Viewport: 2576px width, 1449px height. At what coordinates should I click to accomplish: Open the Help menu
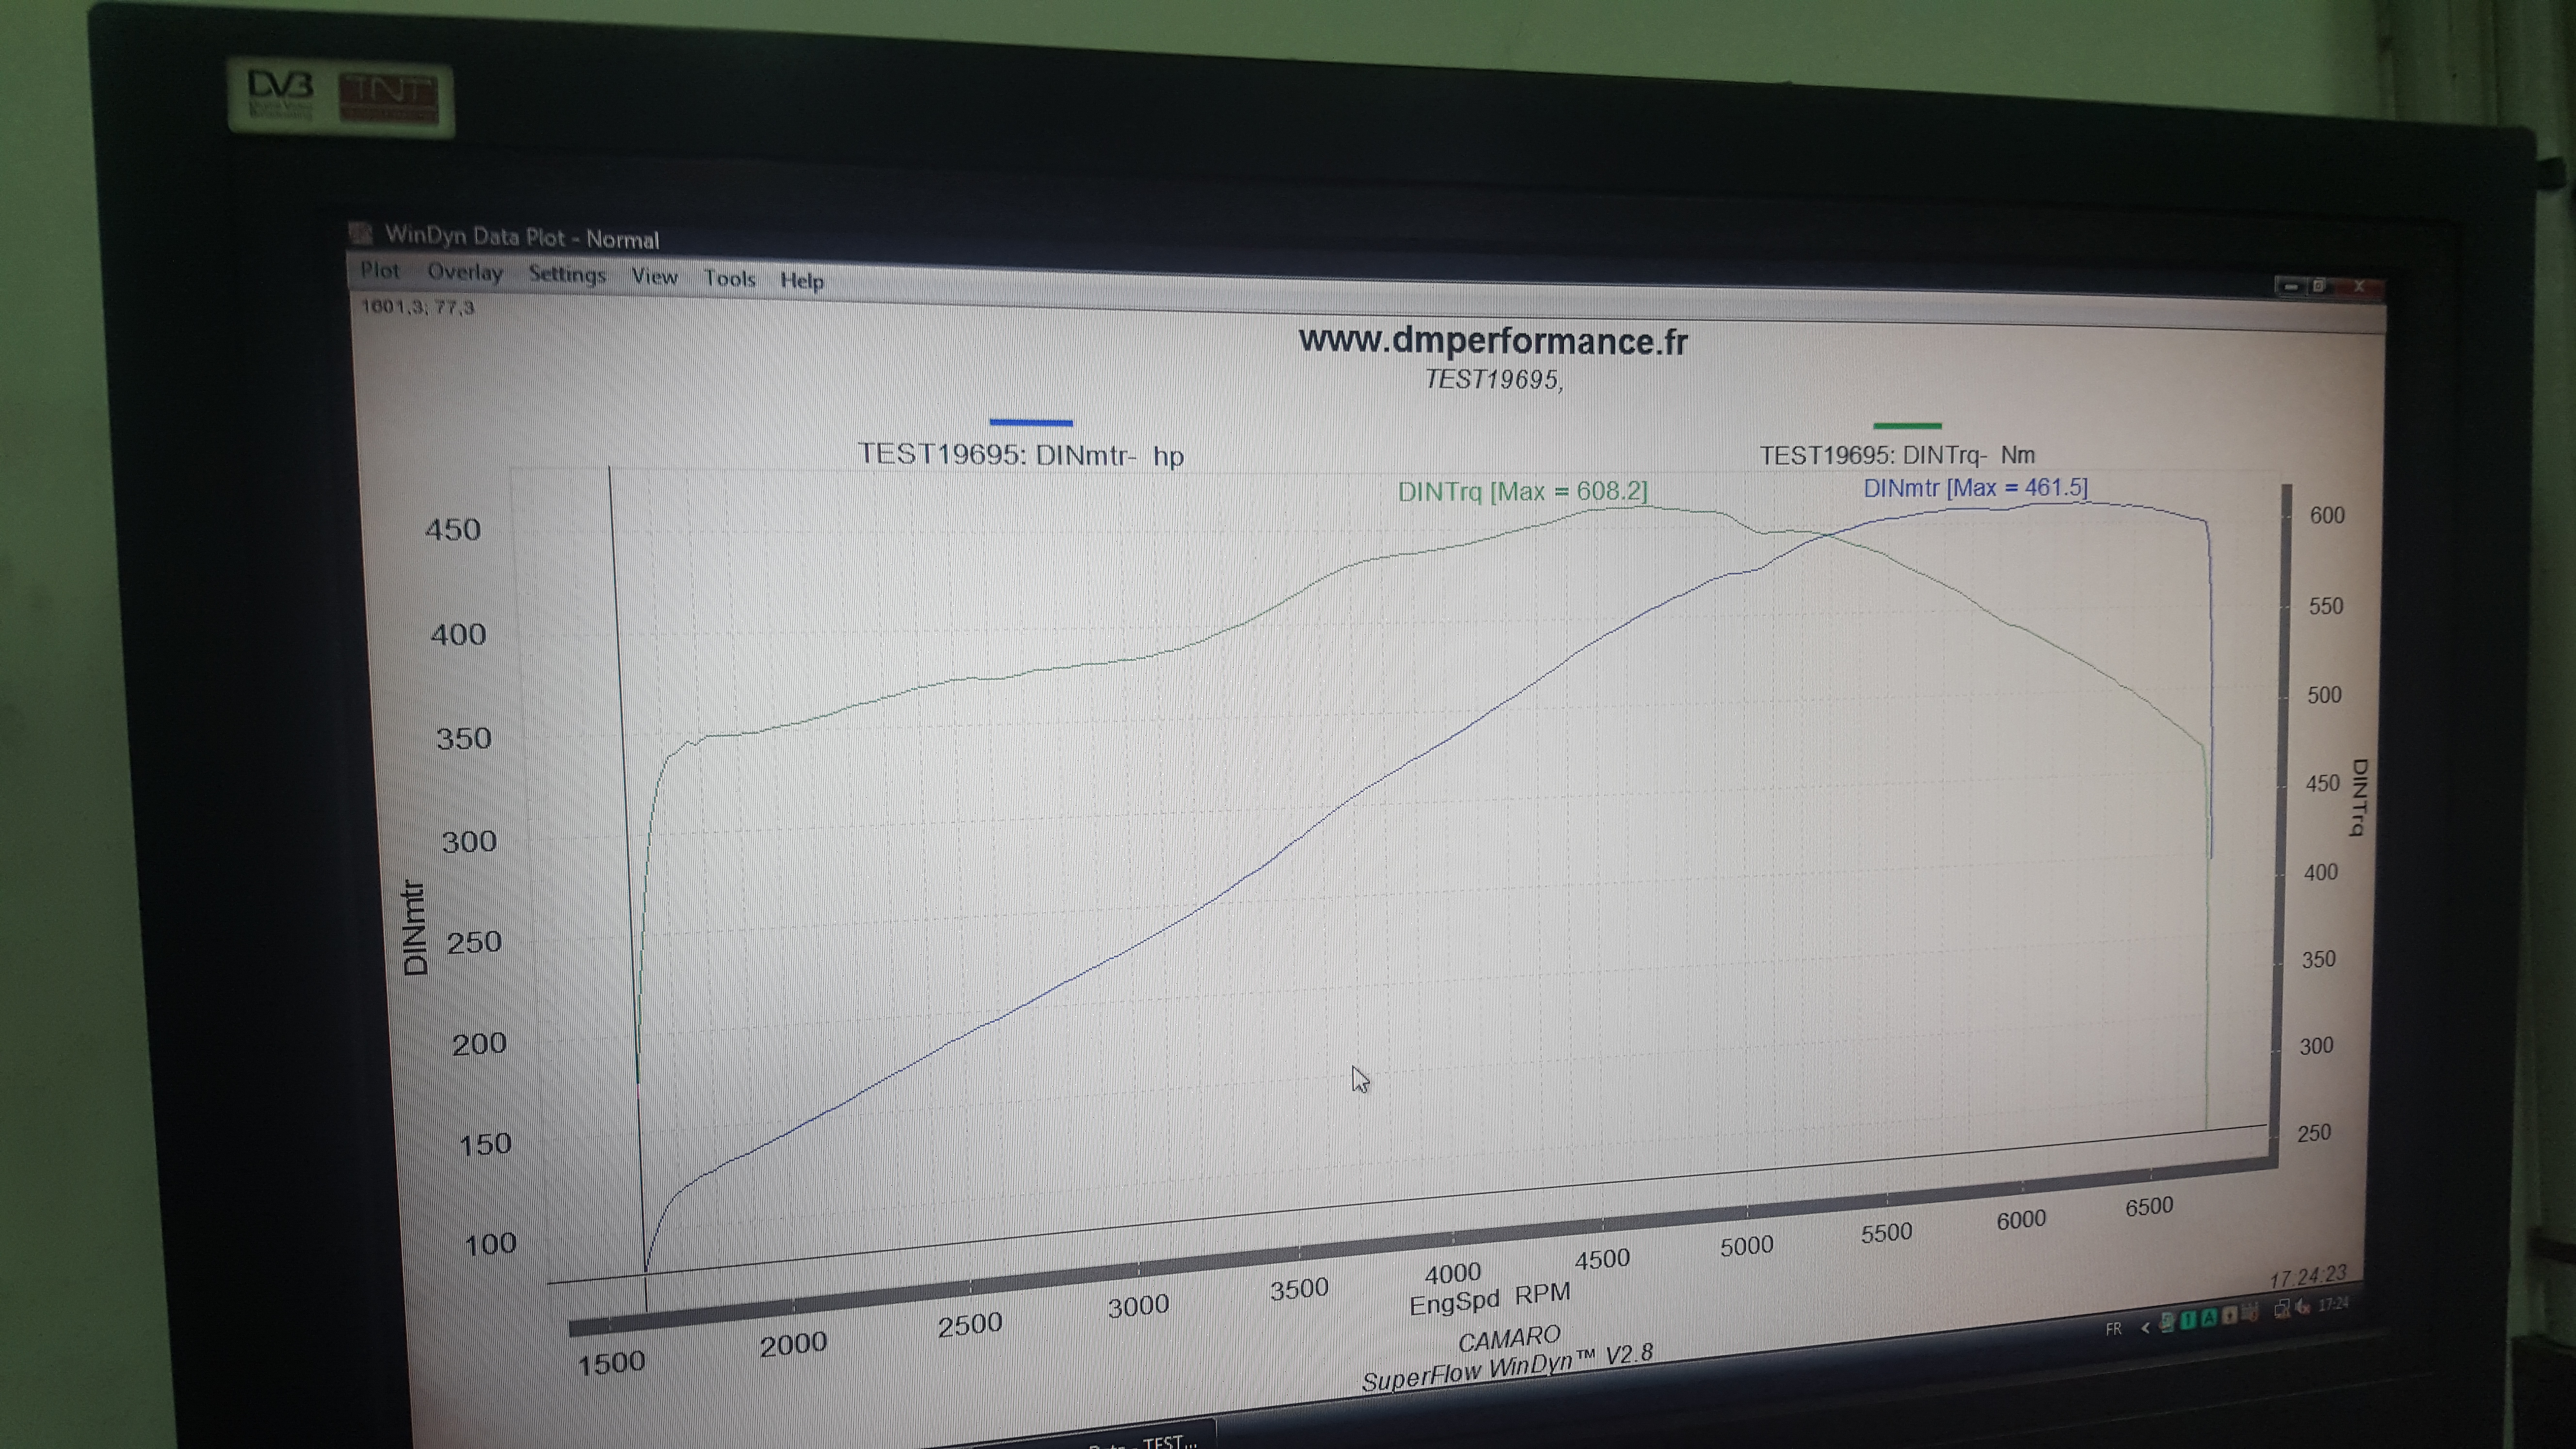tap(801, 281)
